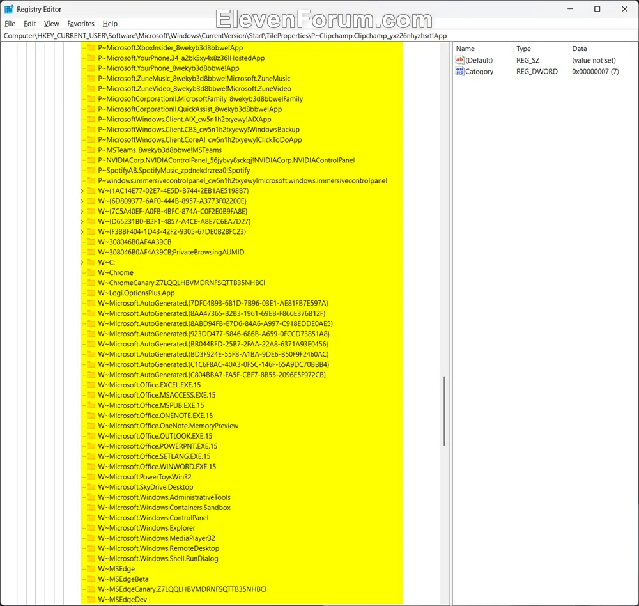Select the W~Microsoft.Windows.AdministrativeTools key

coord(164,497)
